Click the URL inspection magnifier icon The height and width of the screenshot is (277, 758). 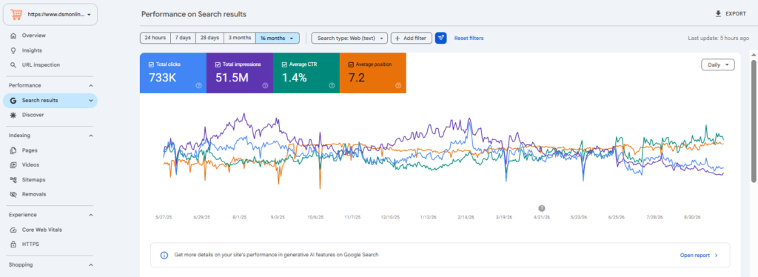coord(13,64)
